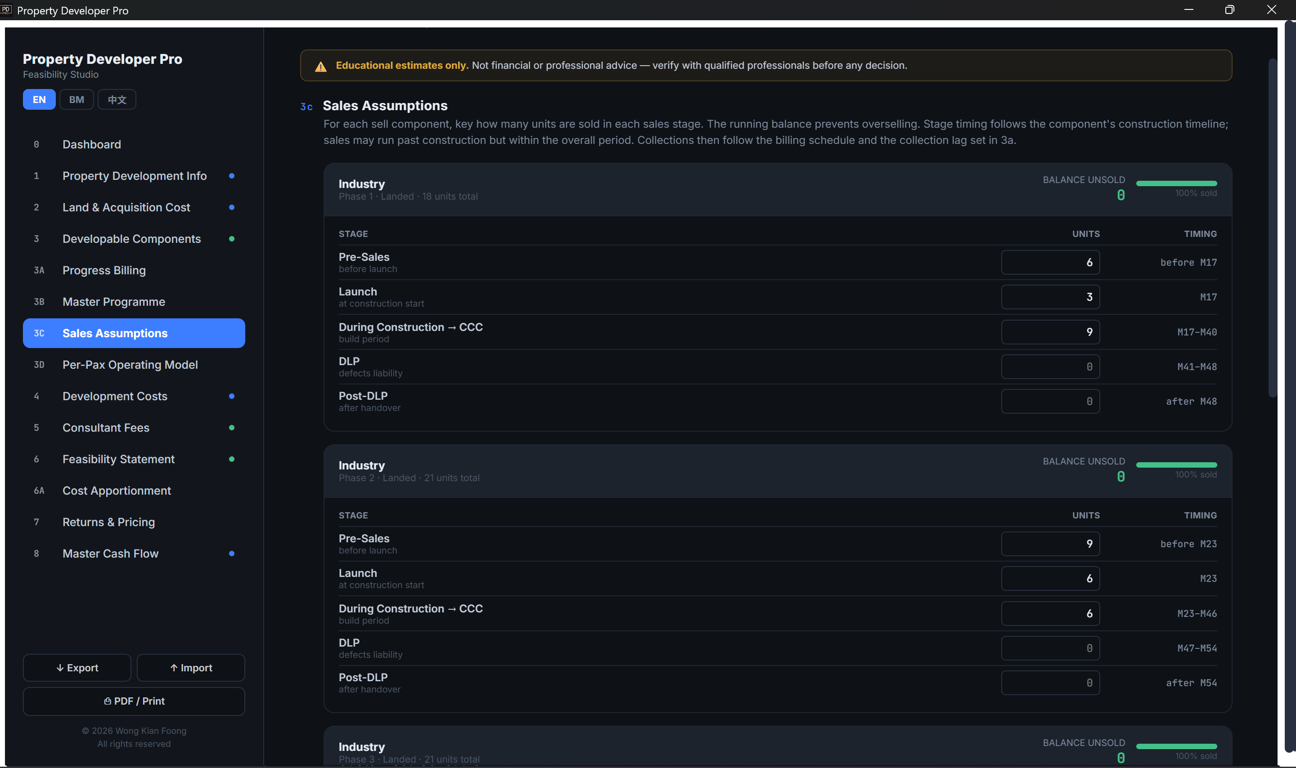Click the PDF / Print button
The width and height of the screenshot is (1296, 768).
click(x=134, y=701)
